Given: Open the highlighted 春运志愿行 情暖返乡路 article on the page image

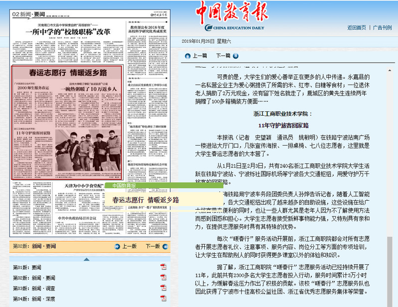Looking at the screenshot, I should 66,123.
